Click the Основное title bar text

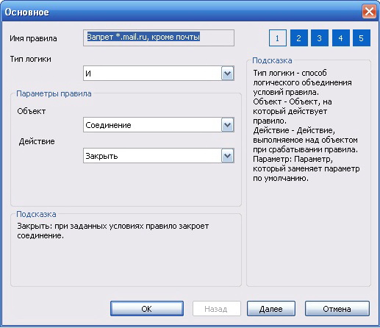(26, 12)
